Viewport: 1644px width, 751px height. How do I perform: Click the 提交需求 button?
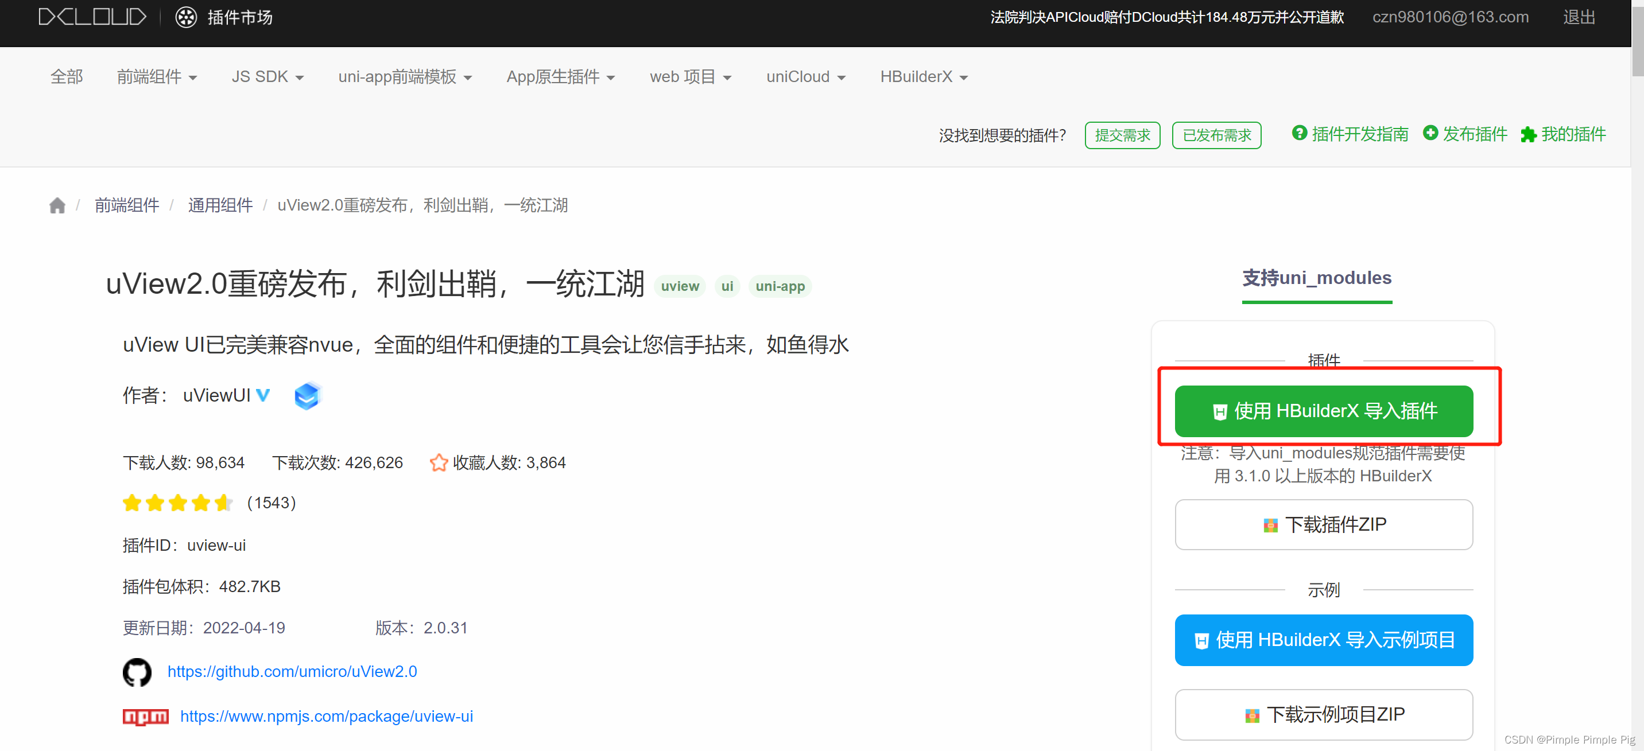point(1122,135)
